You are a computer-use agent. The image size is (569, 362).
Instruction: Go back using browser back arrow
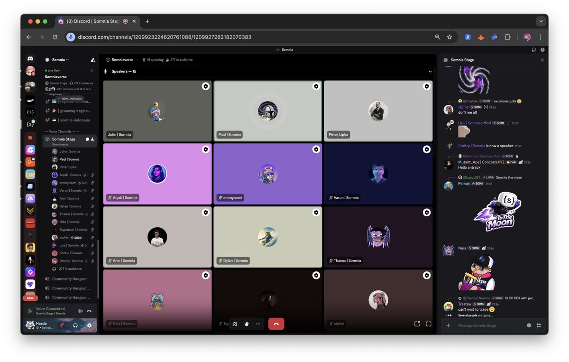point(28,37)
